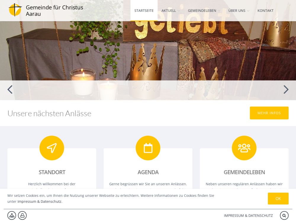The image size is (296, 222).
Task: Expand the Über uns dropdown menu
Action: pyautogui.click(x=239, y=11)
